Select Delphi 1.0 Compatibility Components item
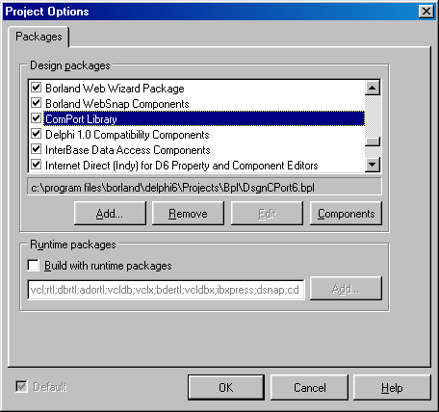This screenshot has width=439, height=412. 127,135
